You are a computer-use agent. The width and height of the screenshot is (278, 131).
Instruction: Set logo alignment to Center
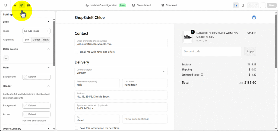click(36, 40)
